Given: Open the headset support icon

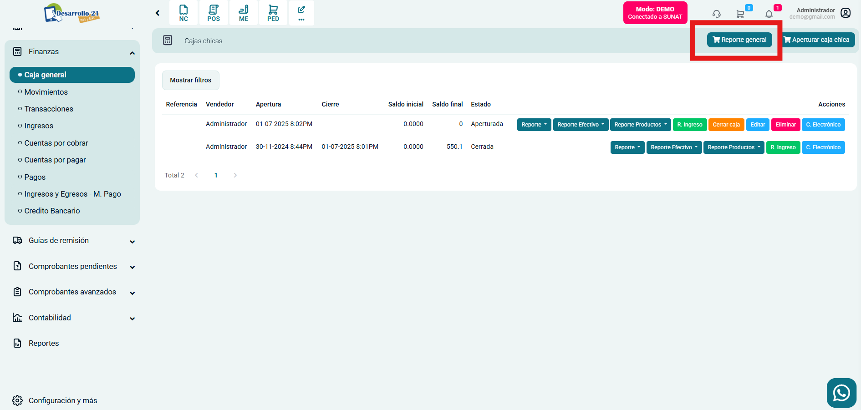Looking at the screenshot, I should coord(716,14).
